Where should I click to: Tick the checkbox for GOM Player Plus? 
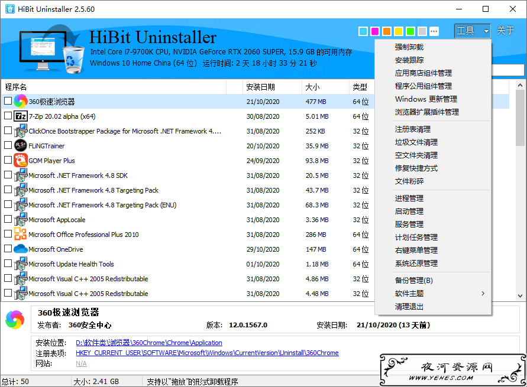(x=8, y=160)
